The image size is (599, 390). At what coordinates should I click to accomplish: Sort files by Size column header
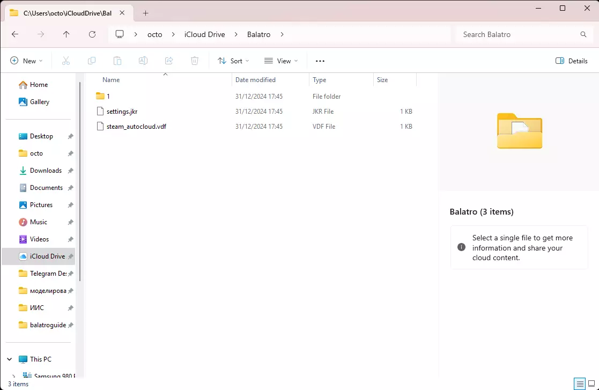[x=382, y=80]
